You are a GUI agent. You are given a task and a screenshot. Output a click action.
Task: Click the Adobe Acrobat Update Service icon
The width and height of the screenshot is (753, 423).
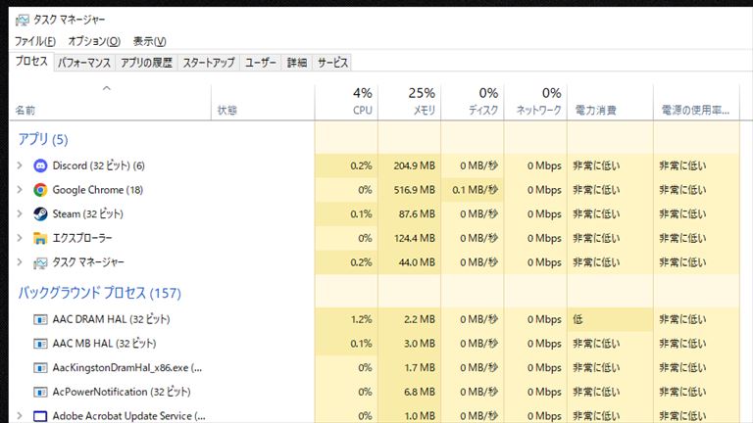(40, 416)
